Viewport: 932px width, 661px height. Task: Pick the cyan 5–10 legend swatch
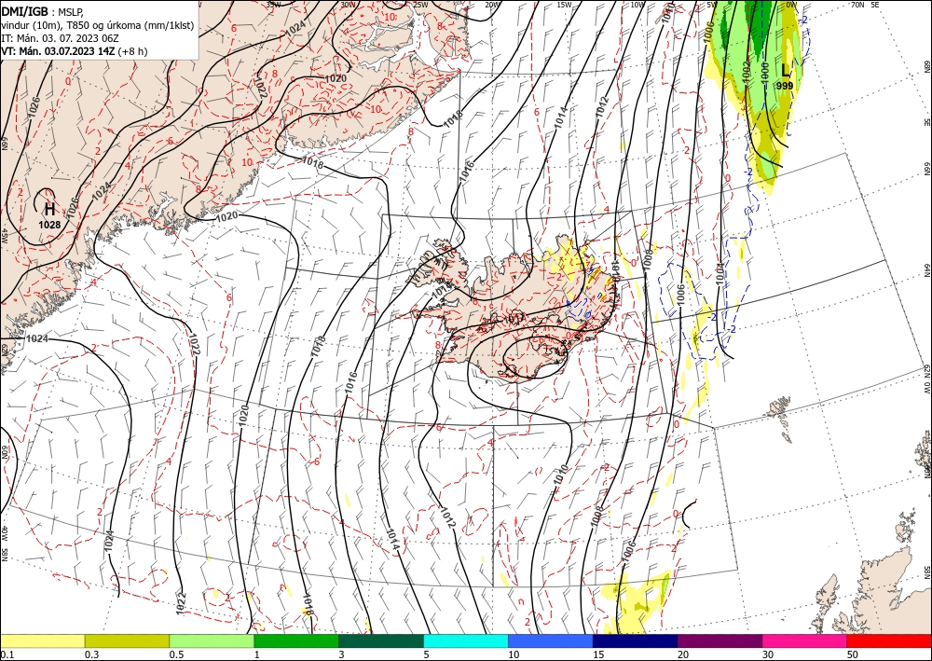tap(466, 640)
